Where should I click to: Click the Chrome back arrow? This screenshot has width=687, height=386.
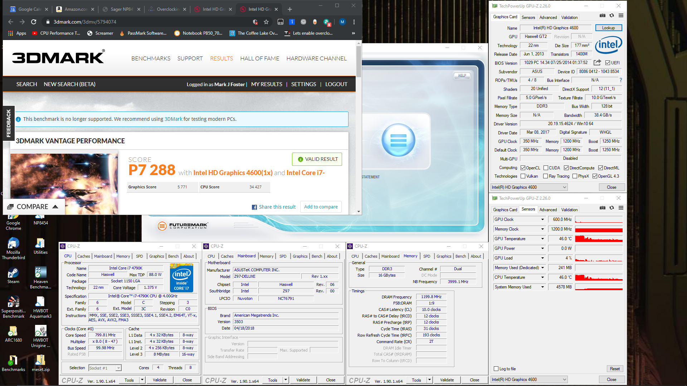(x=11, y=22)
